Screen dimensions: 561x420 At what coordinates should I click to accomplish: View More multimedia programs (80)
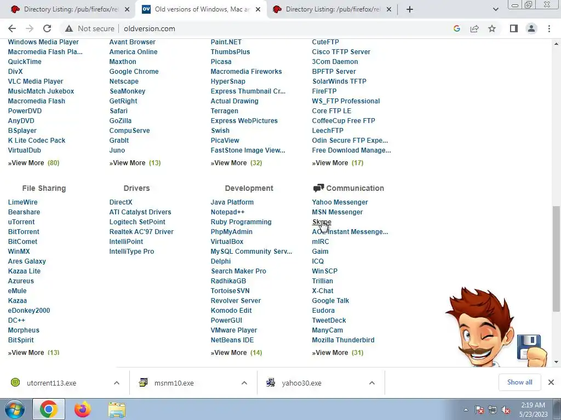coord(33,163)
